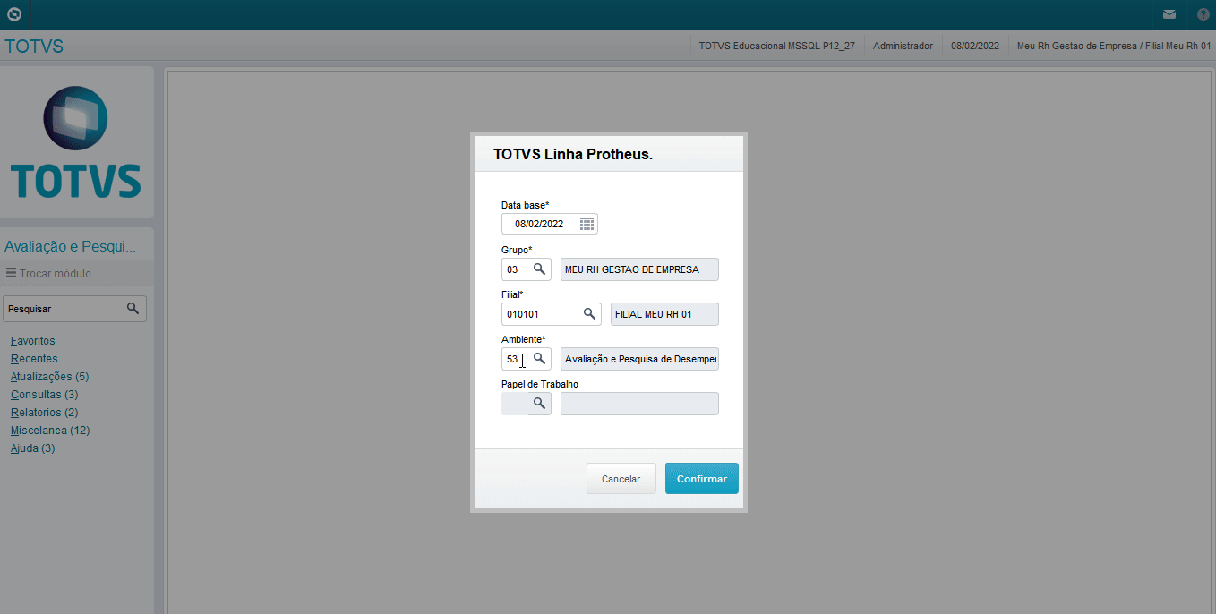Open the Papel de Trabalho lookup
This screenshot has width=1216, height=614.
(x=539, y=404)
